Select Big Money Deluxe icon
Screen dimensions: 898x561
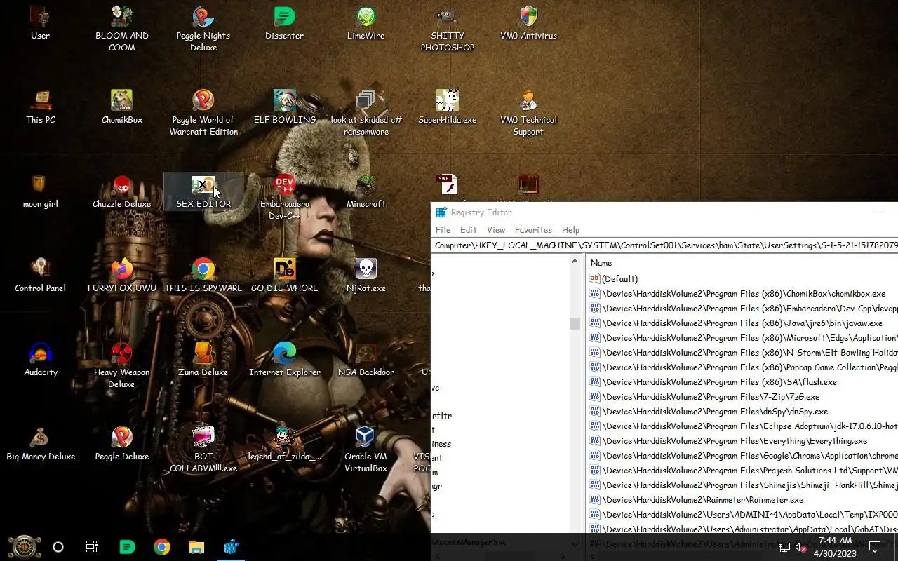coord(40,444)
